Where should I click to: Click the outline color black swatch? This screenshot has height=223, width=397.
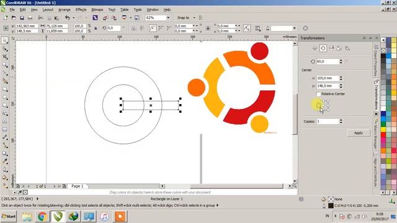pyautogui.click(x=331, y=206)
